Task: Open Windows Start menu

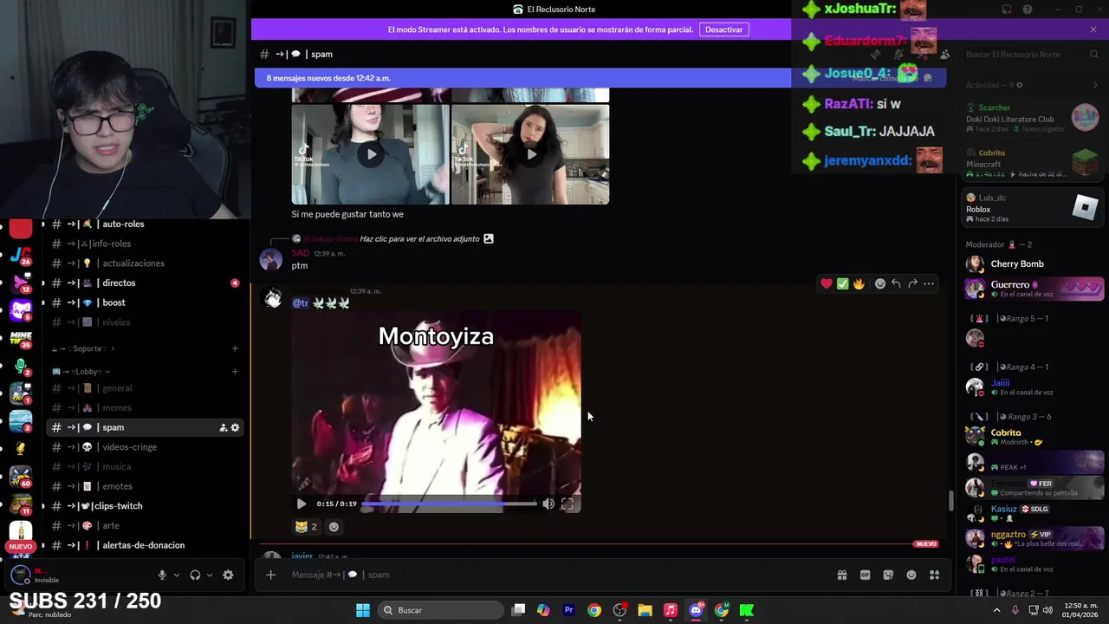Action: coord(363,610)
